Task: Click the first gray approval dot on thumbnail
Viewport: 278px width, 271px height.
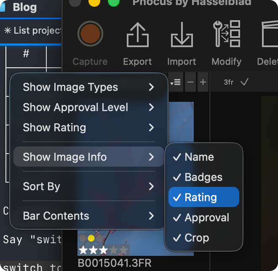Action: click(83, 238)
